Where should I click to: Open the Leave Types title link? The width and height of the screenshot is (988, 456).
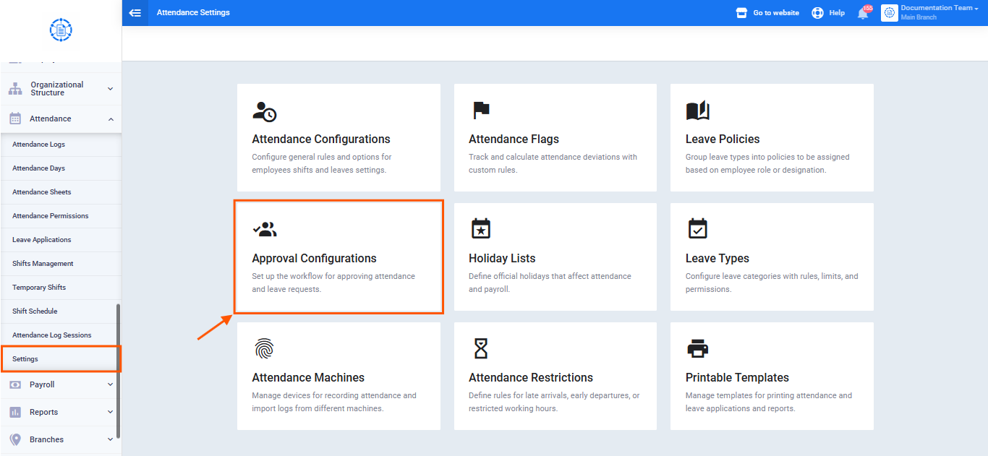pos(717,258)
